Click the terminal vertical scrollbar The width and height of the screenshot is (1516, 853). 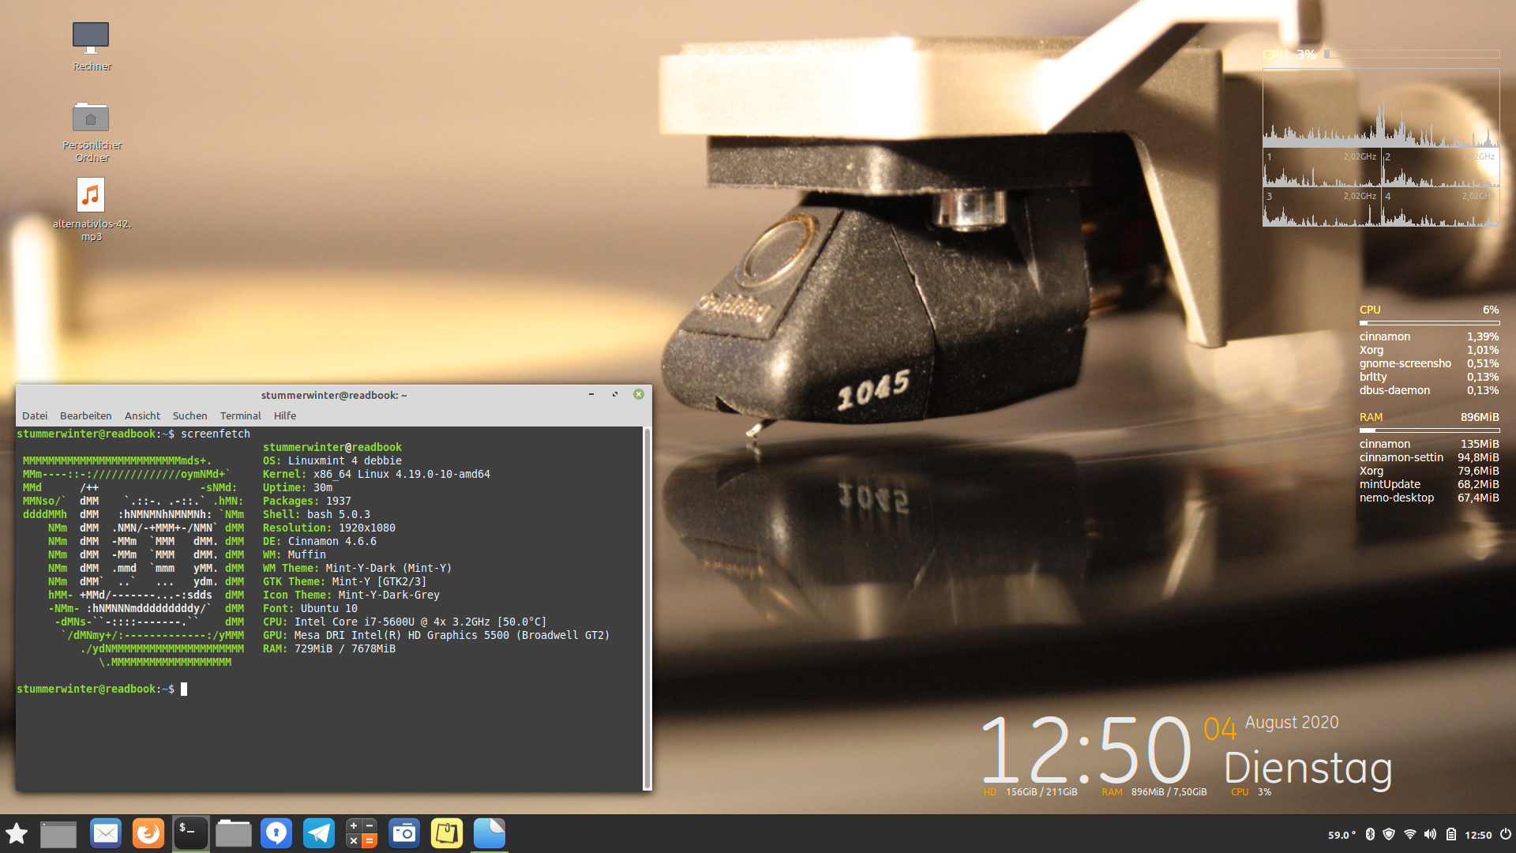(647, 607)
